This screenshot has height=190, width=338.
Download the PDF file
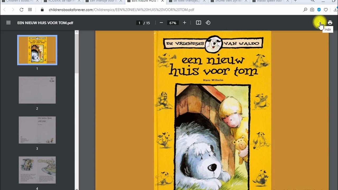(x=320, y=23)
